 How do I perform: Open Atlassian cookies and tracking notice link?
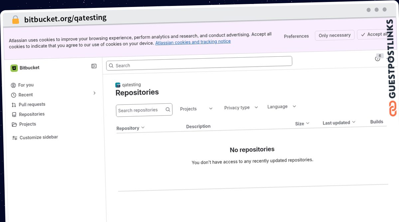(x=193, y=42)
